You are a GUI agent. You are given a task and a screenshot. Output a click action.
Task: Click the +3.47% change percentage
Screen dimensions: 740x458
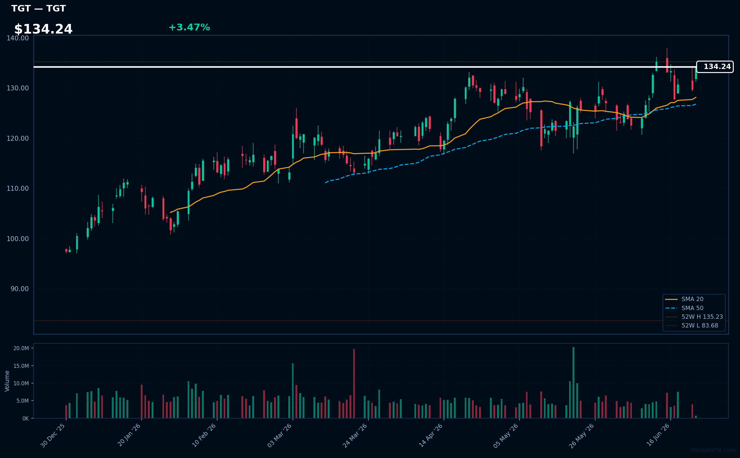189,27
